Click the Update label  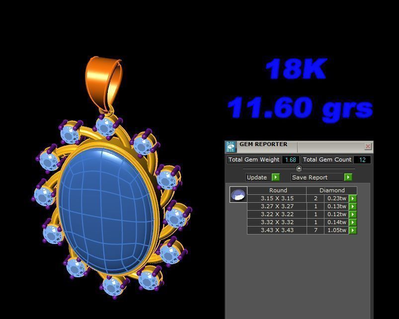(x=258, y=177)
